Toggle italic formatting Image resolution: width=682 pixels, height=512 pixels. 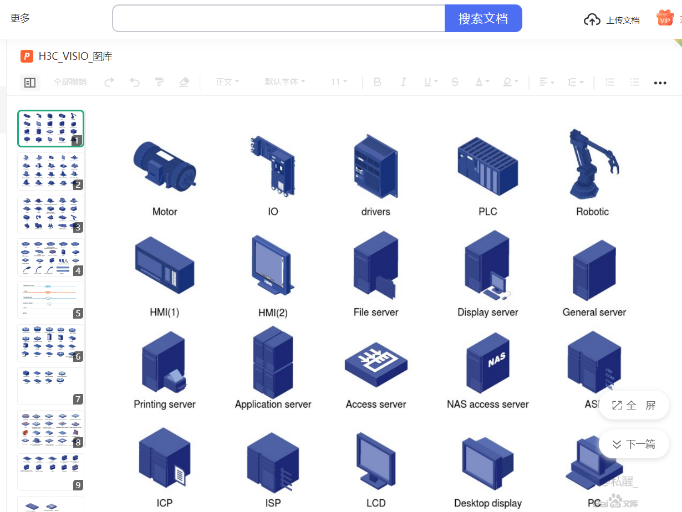tap(403, 82)
